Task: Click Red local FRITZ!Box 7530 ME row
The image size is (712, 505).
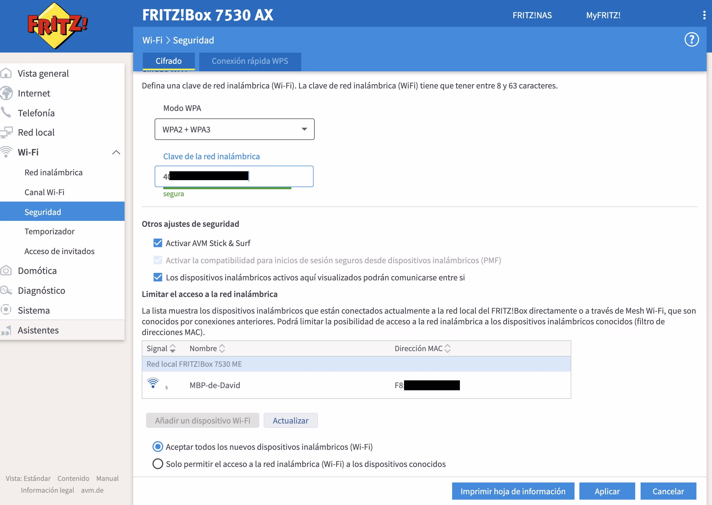Action: [x=356, y=364]
